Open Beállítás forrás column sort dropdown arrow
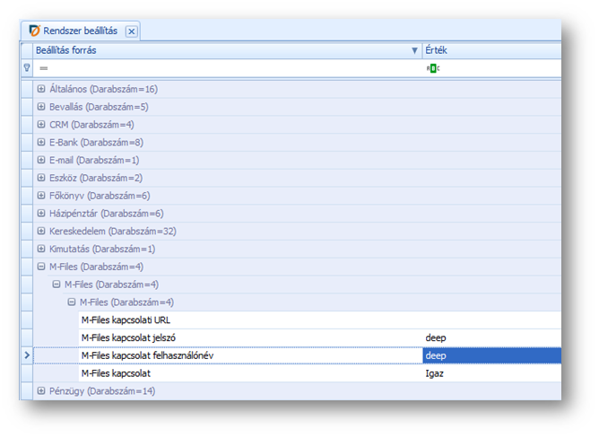The width and height of the screenshot is (599, 438). click(413, 51)
